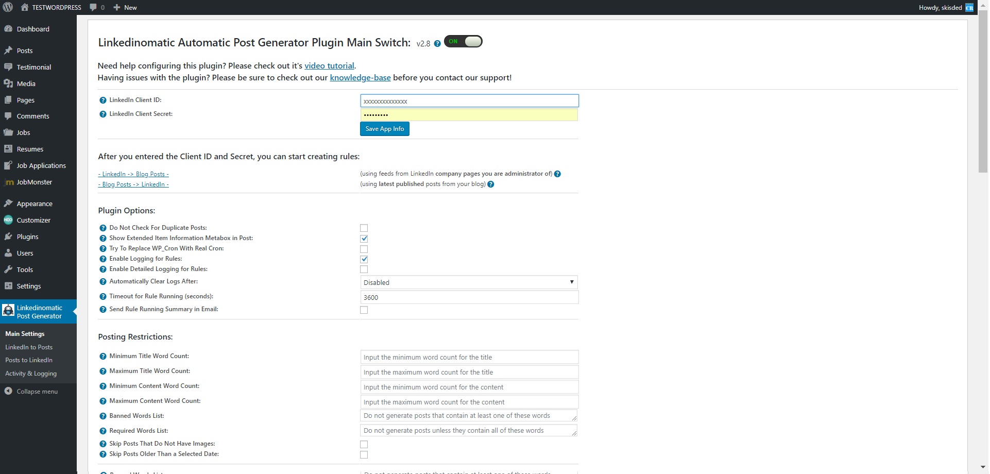Uncheck Show Extended Item Information Metabox
This screenshot has height=474, width=990.
point(364,239)
